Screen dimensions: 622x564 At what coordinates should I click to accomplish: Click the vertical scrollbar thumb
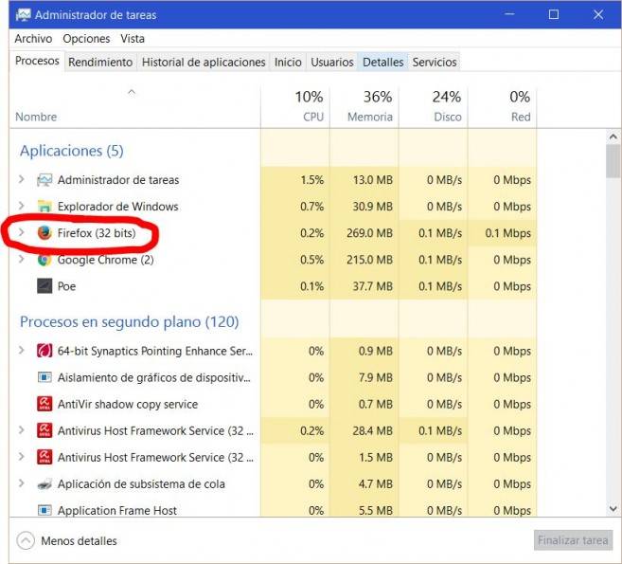pyautogui.click(x=613, y=161)
